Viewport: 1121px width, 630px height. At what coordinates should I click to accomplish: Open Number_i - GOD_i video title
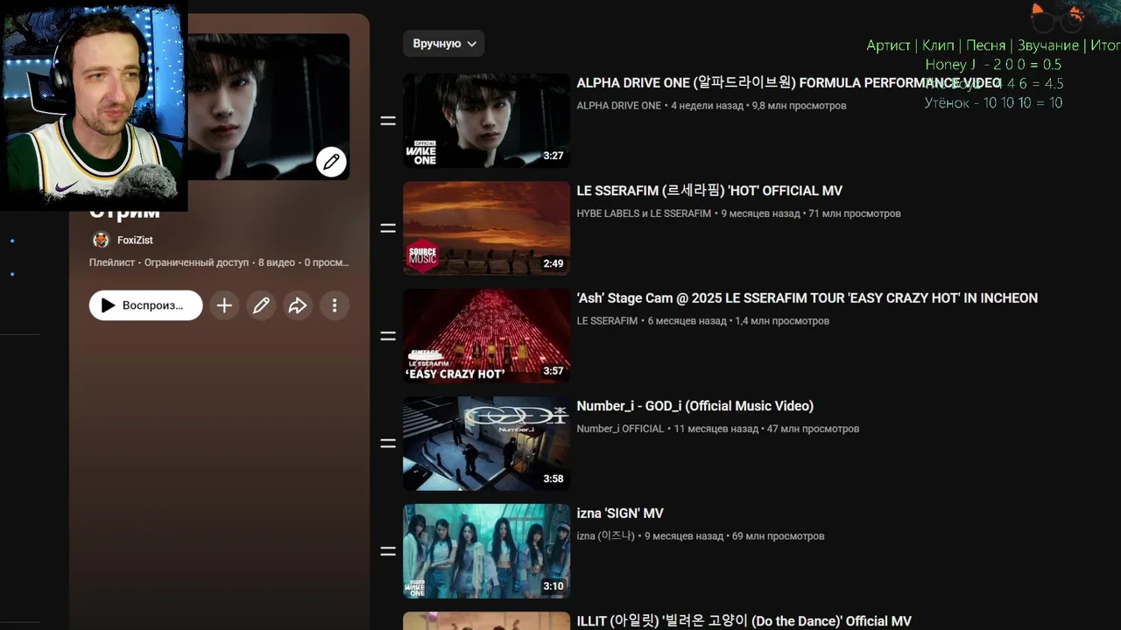[x=694, y=406]
